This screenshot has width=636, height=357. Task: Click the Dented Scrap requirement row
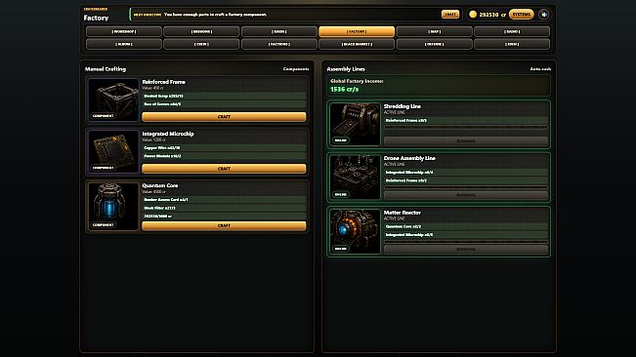(224, 96)
